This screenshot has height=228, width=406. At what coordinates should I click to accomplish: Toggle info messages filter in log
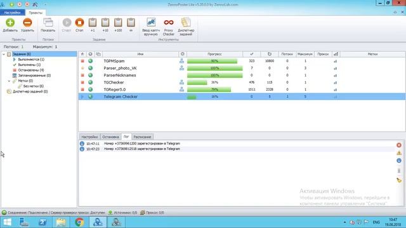pos(399,161)
